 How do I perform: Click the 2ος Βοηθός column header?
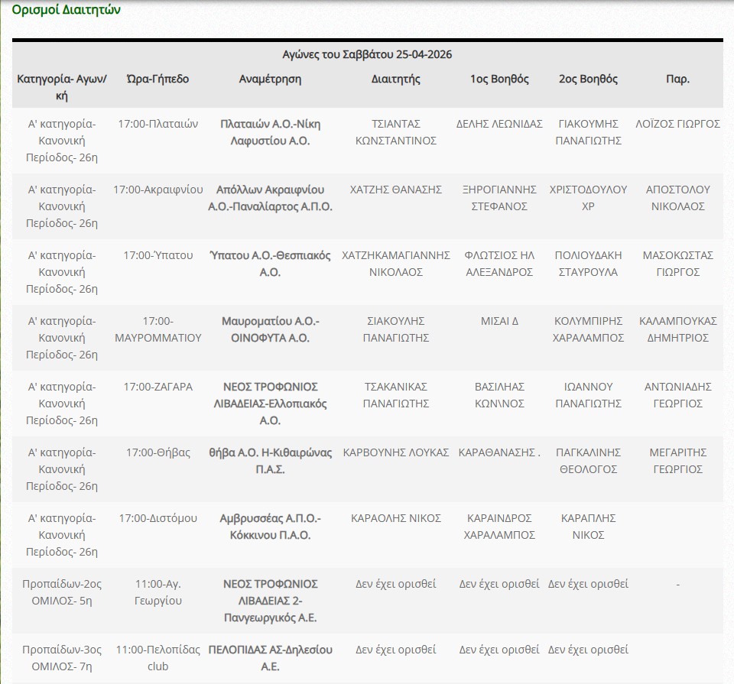(588, 79)
